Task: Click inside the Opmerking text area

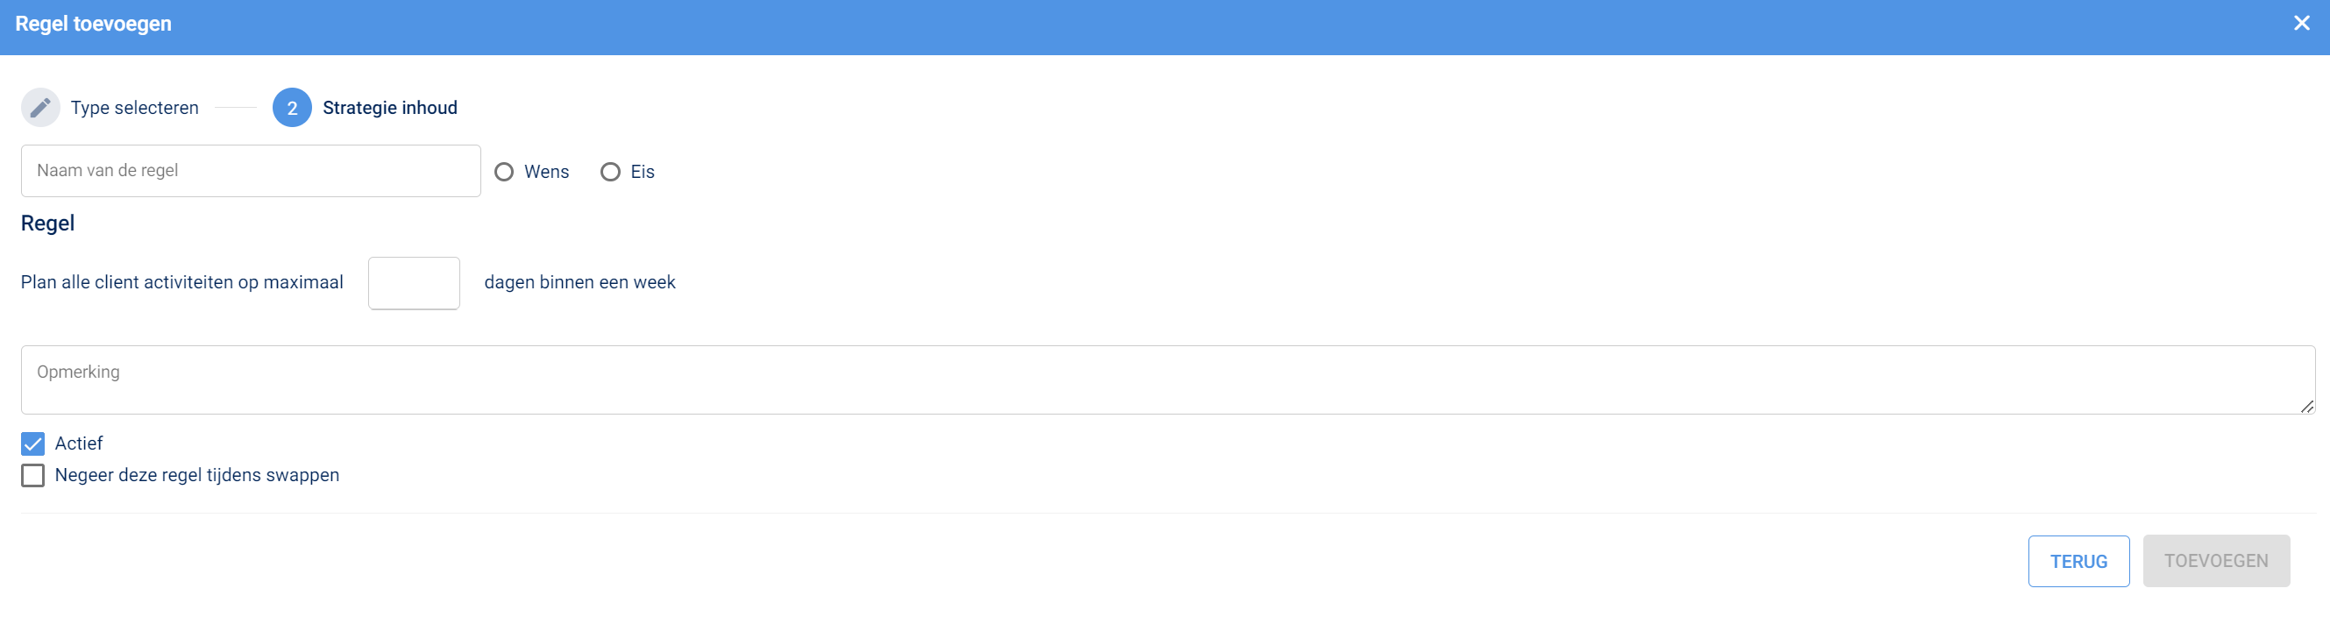Action: (1167, 380)
